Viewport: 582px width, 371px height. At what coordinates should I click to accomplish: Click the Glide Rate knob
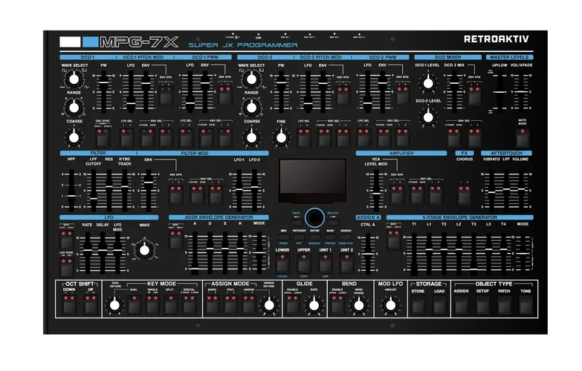[x=314, y=305]
